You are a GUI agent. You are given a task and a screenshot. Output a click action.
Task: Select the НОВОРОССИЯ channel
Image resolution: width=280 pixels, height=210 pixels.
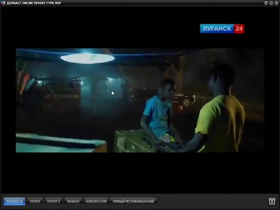(x=96, y=201)
